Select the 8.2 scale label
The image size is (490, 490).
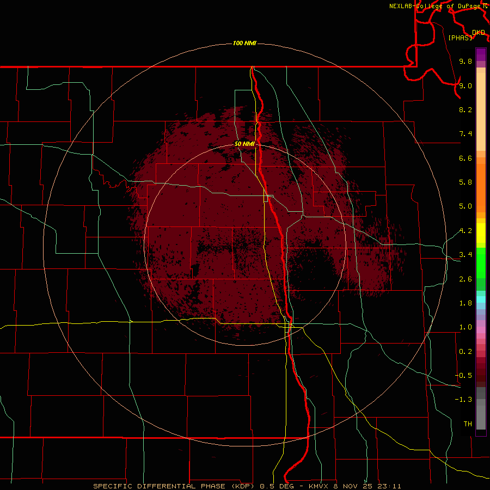coord(465,109)
